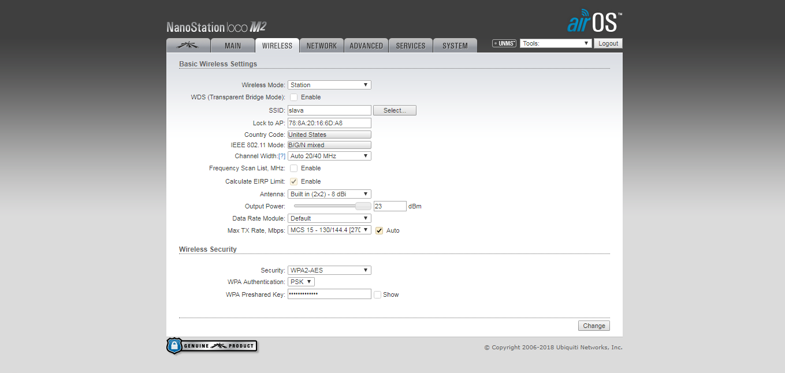Viewport: 785px width, 373px height.
Task: Click the Select... button next to SSID
Action: click(x=395, y=110)
